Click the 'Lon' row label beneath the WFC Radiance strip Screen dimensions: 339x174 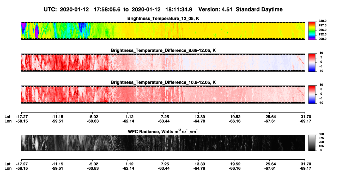(x=8, y=168)
